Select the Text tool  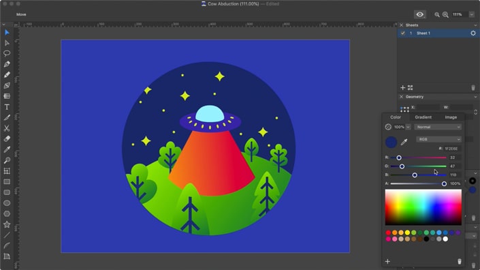pos(7,107)
